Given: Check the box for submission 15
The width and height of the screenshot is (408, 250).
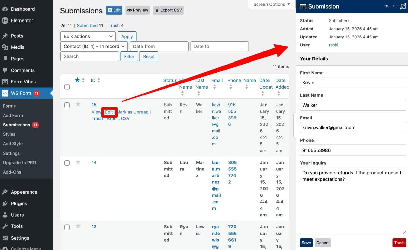Looking at the screenshot, I should coord(67,105).
